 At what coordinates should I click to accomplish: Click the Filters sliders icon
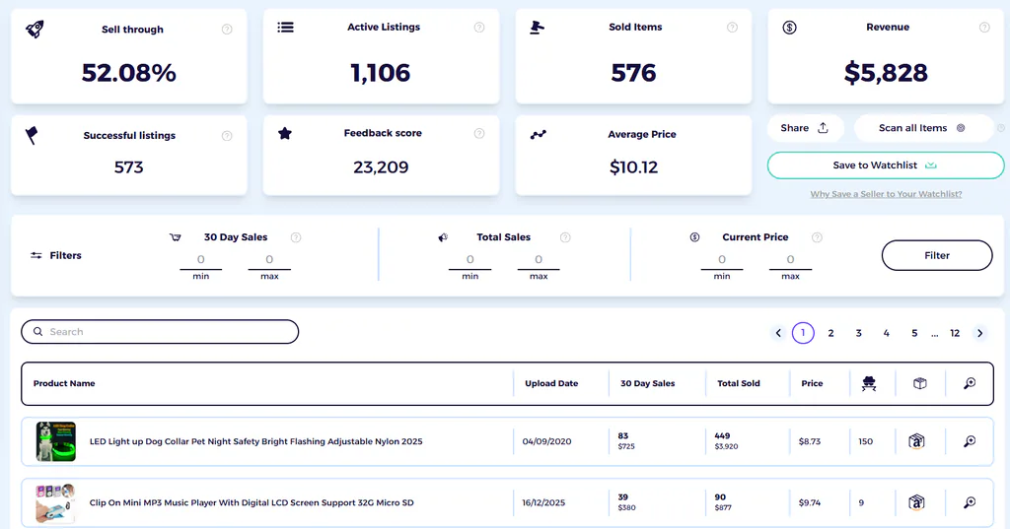click(x=36, y=255)
